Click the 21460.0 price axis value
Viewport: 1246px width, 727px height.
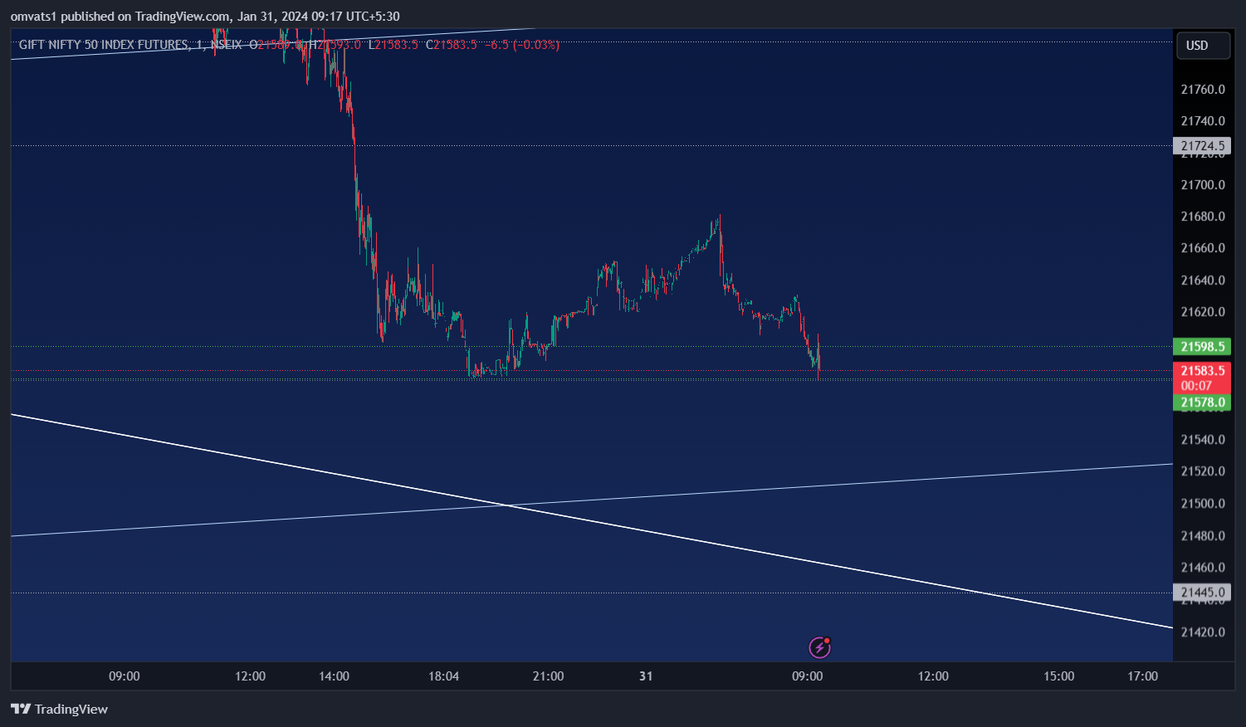click(1203, 568)
